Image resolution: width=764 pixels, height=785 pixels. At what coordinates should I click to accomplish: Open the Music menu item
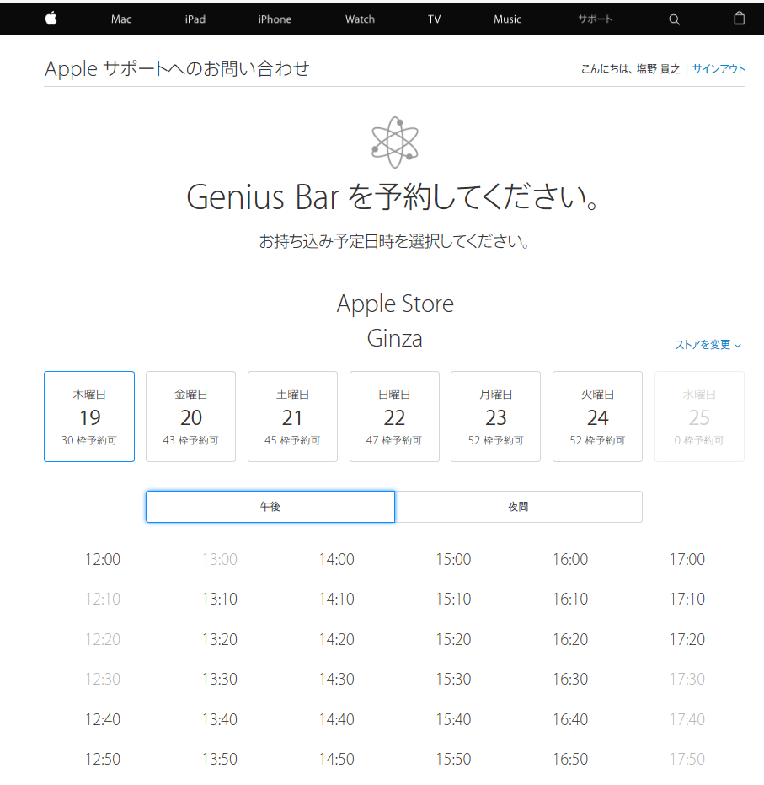click(x=507, y=19)
